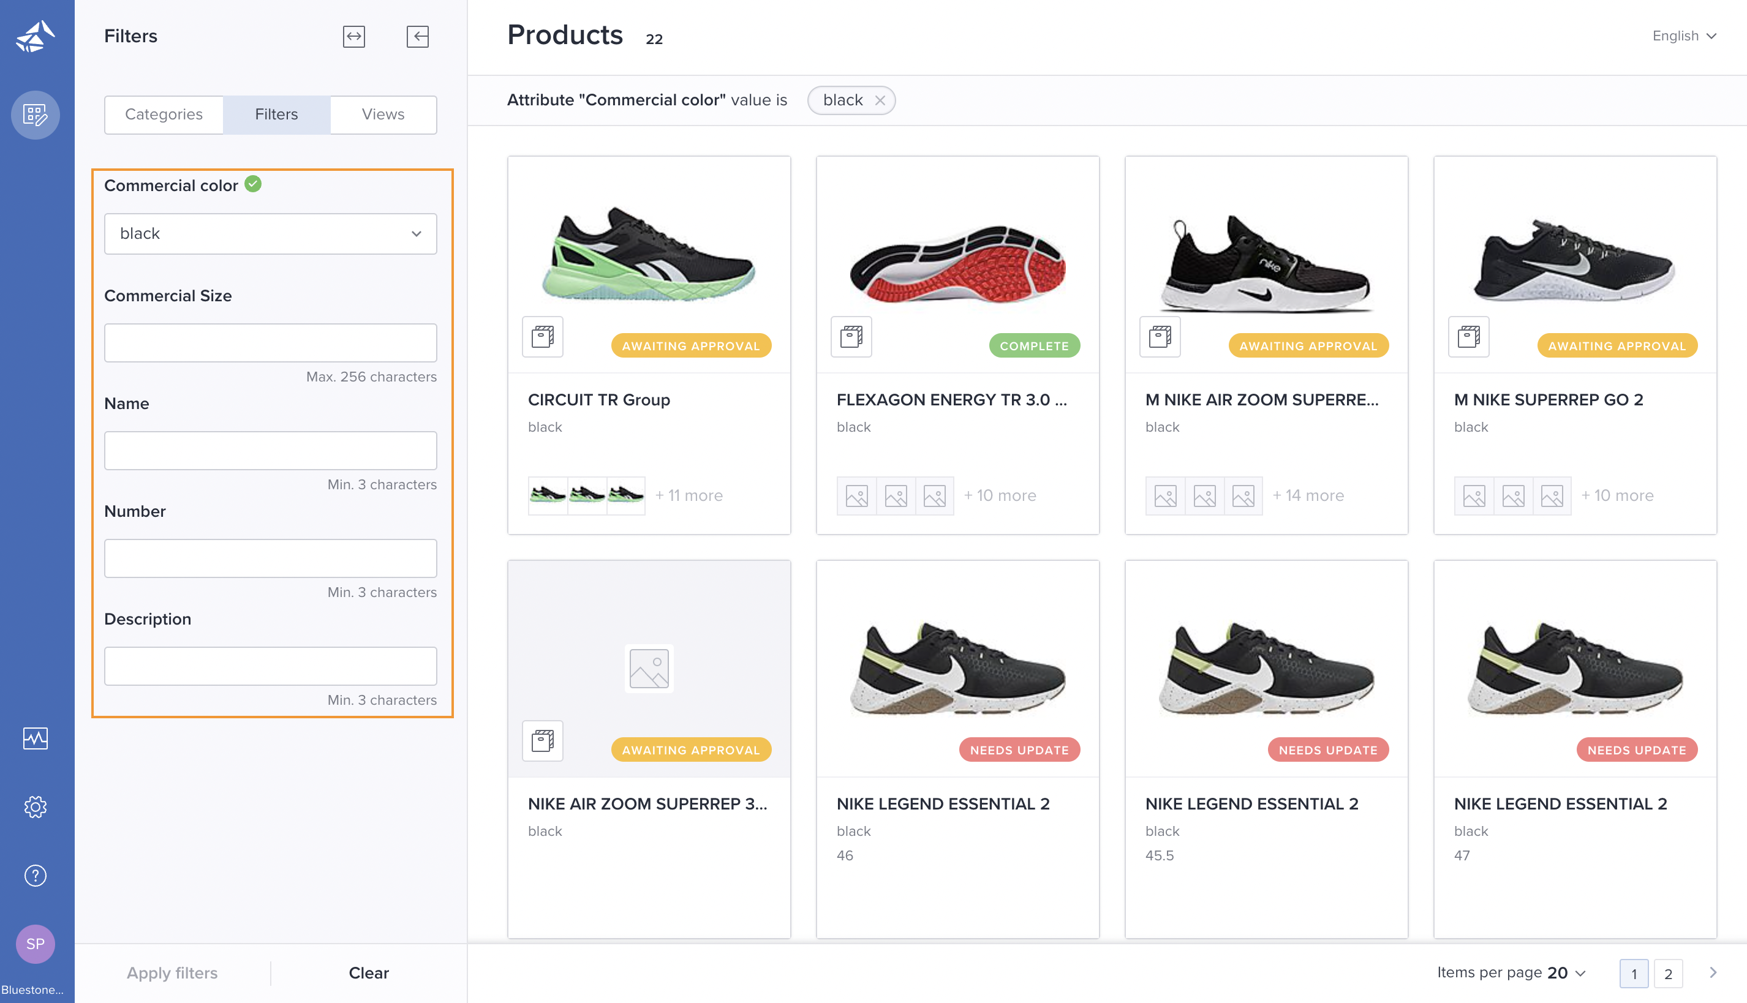Viewport: 1747px width, 1003px height.
Task: Switch to the Filters tab
Action: pyautogui.click(x=276, y=115)
